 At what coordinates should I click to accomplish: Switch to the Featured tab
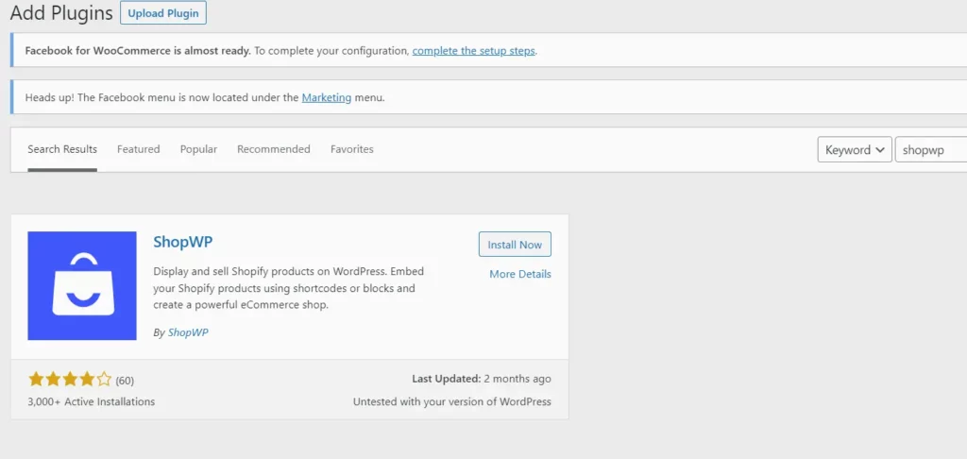138,149
